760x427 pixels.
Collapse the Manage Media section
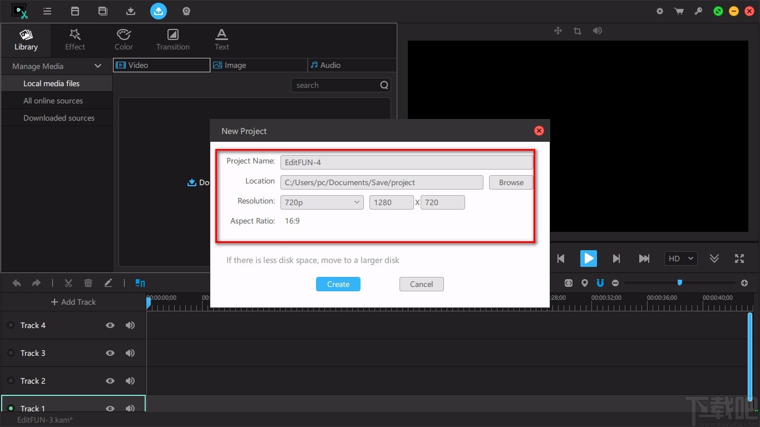[x=98, y=66]
